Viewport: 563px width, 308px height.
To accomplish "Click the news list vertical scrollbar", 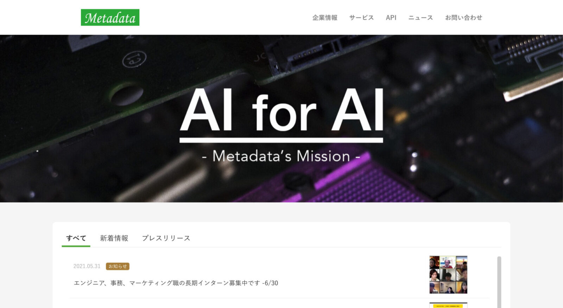I will point(499,282).
